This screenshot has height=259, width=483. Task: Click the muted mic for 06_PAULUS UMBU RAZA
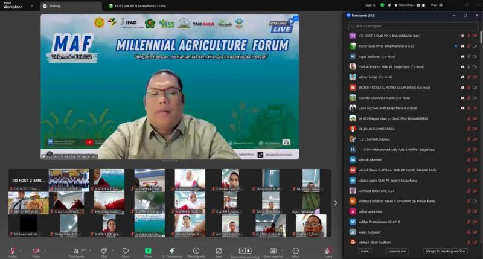point(469,129)
